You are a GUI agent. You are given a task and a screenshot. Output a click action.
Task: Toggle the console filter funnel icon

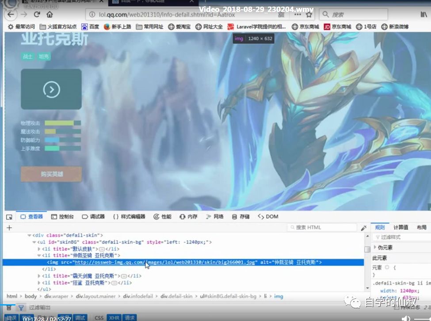pos(21,308)
